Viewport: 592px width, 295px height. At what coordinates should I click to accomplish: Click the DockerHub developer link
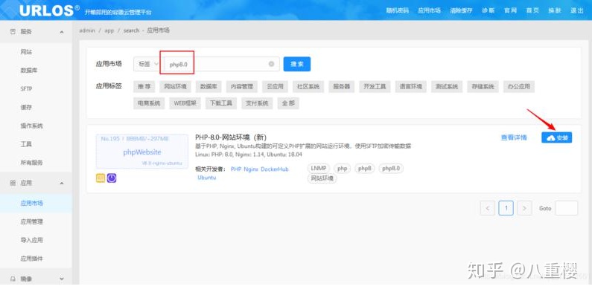tap(275, 169)
